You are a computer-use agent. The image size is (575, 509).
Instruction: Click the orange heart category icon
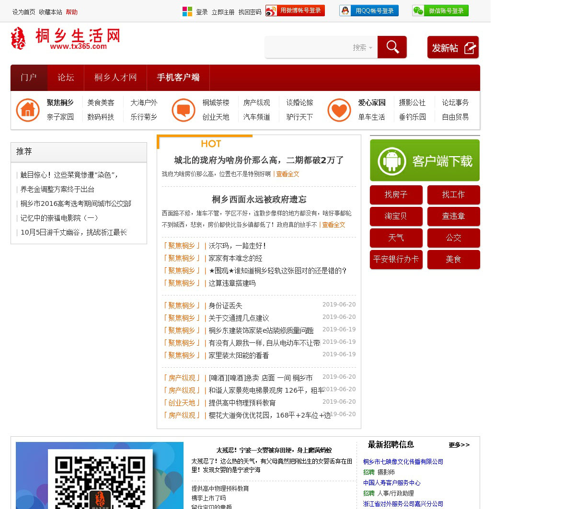tap(339, 110)
